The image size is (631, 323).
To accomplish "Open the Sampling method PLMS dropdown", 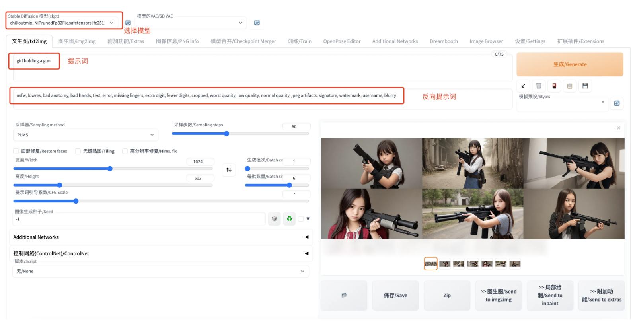I will coord(85,135).
